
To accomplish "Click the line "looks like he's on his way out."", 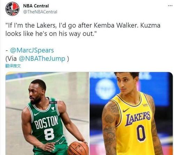I will pos(51,34).
